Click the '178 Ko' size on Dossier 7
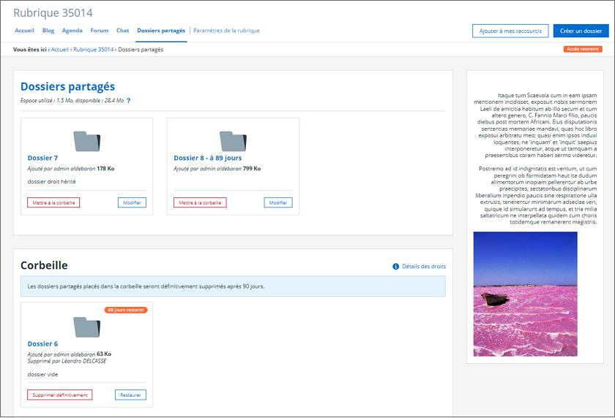The width and height of the screenshot is (615, 418). (x=105, y=169)
